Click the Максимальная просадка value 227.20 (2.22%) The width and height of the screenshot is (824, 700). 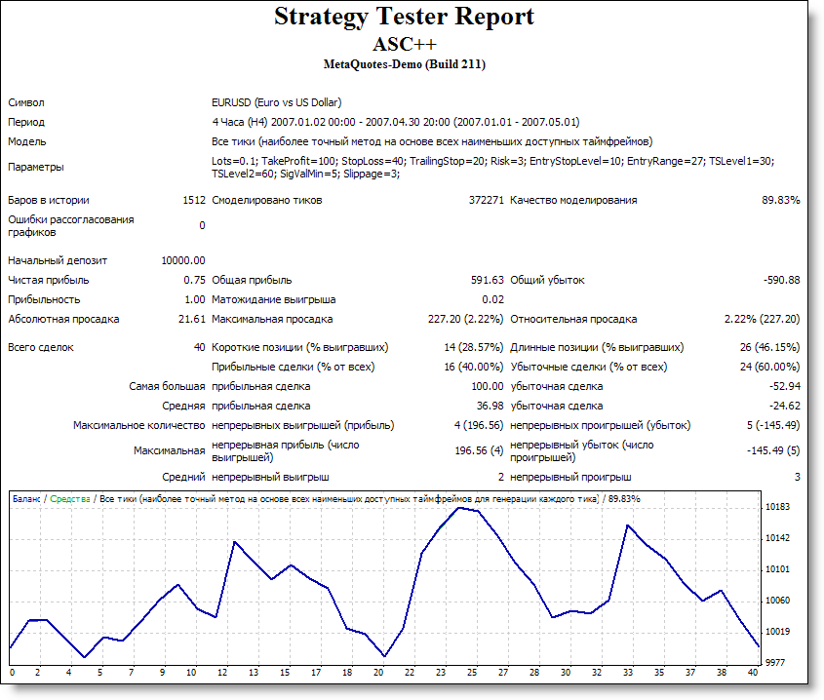pos(465,319)
